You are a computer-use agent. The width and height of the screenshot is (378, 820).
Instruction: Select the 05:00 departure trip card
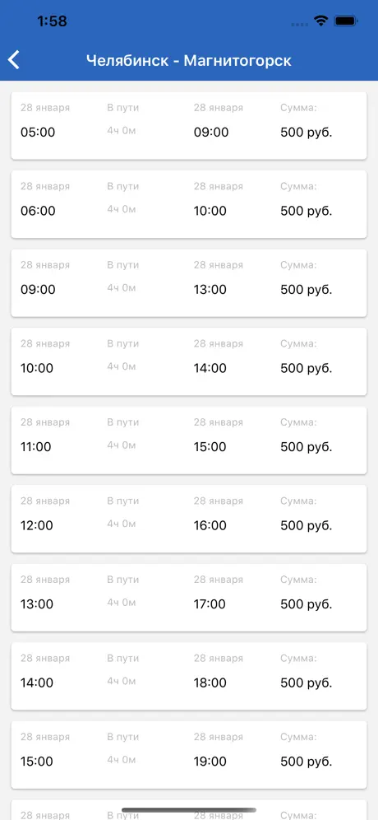[189, 125]
